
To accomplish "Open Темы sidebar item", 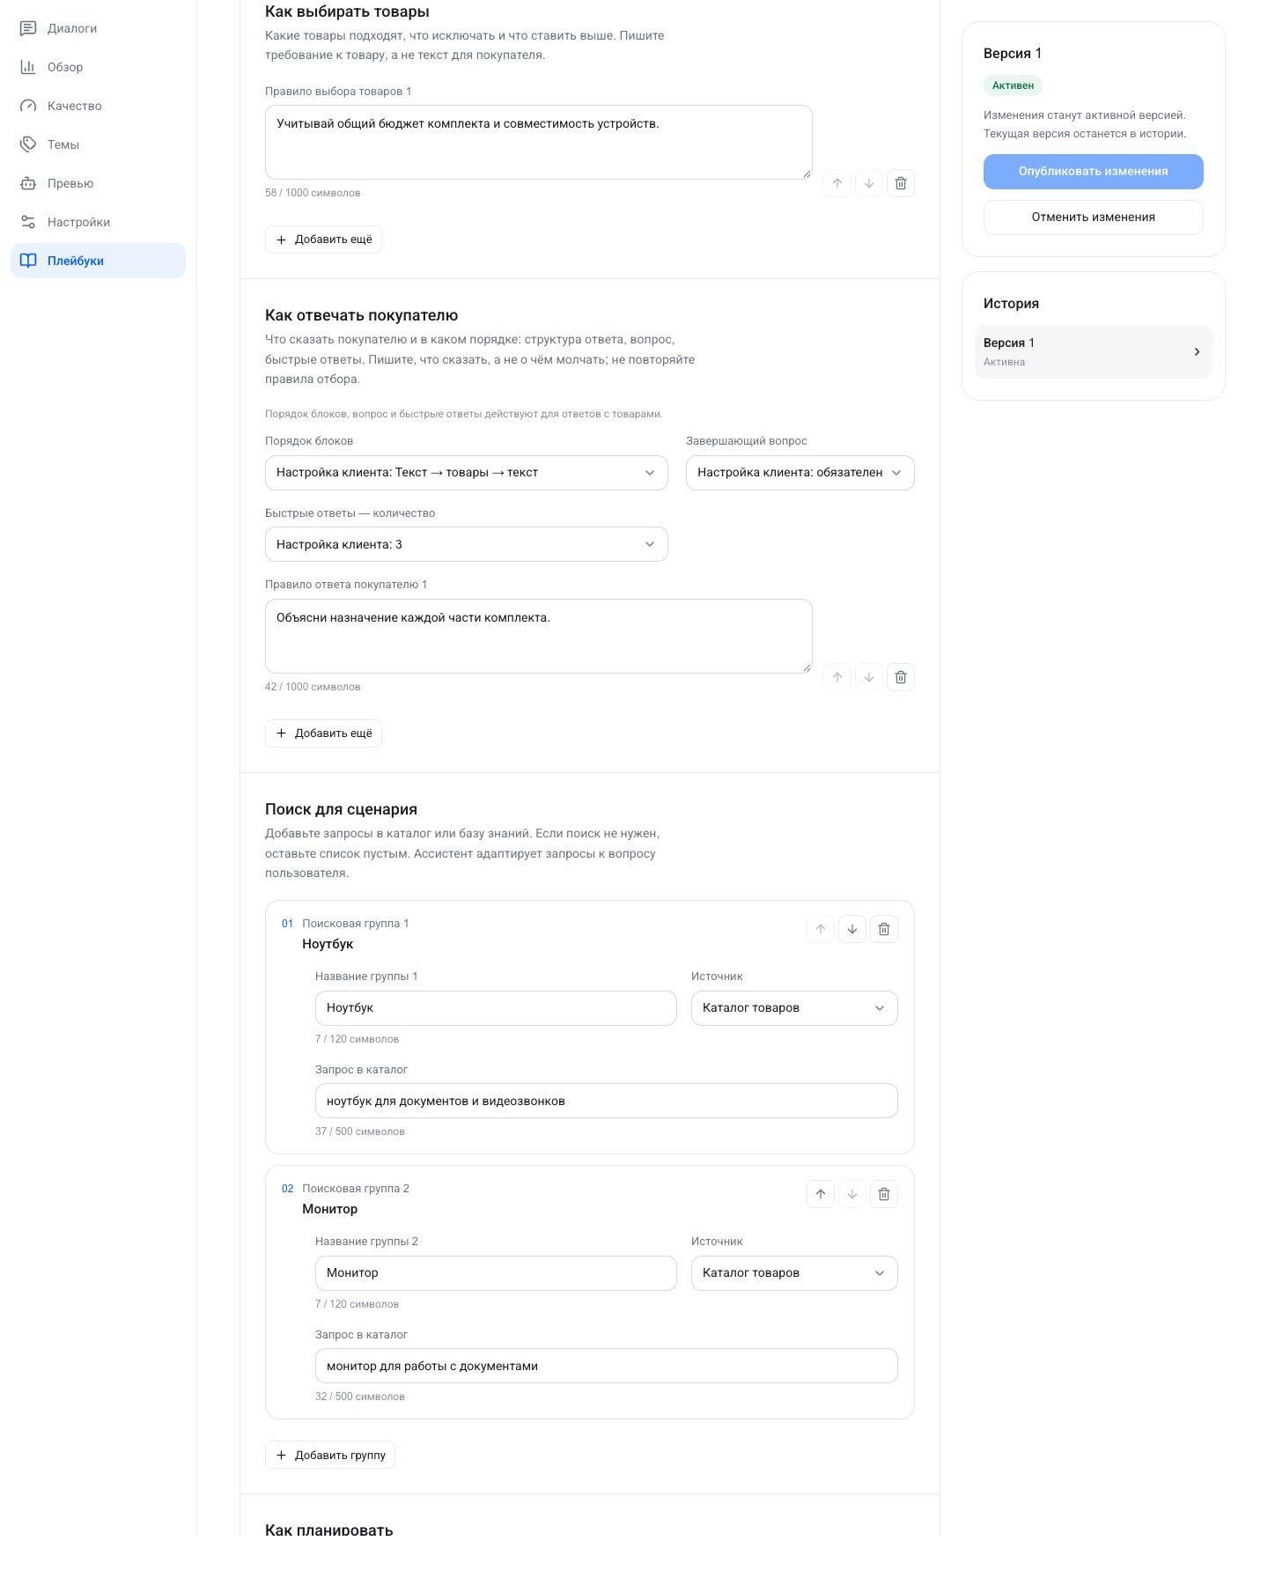I will click(x=98, y=144).
